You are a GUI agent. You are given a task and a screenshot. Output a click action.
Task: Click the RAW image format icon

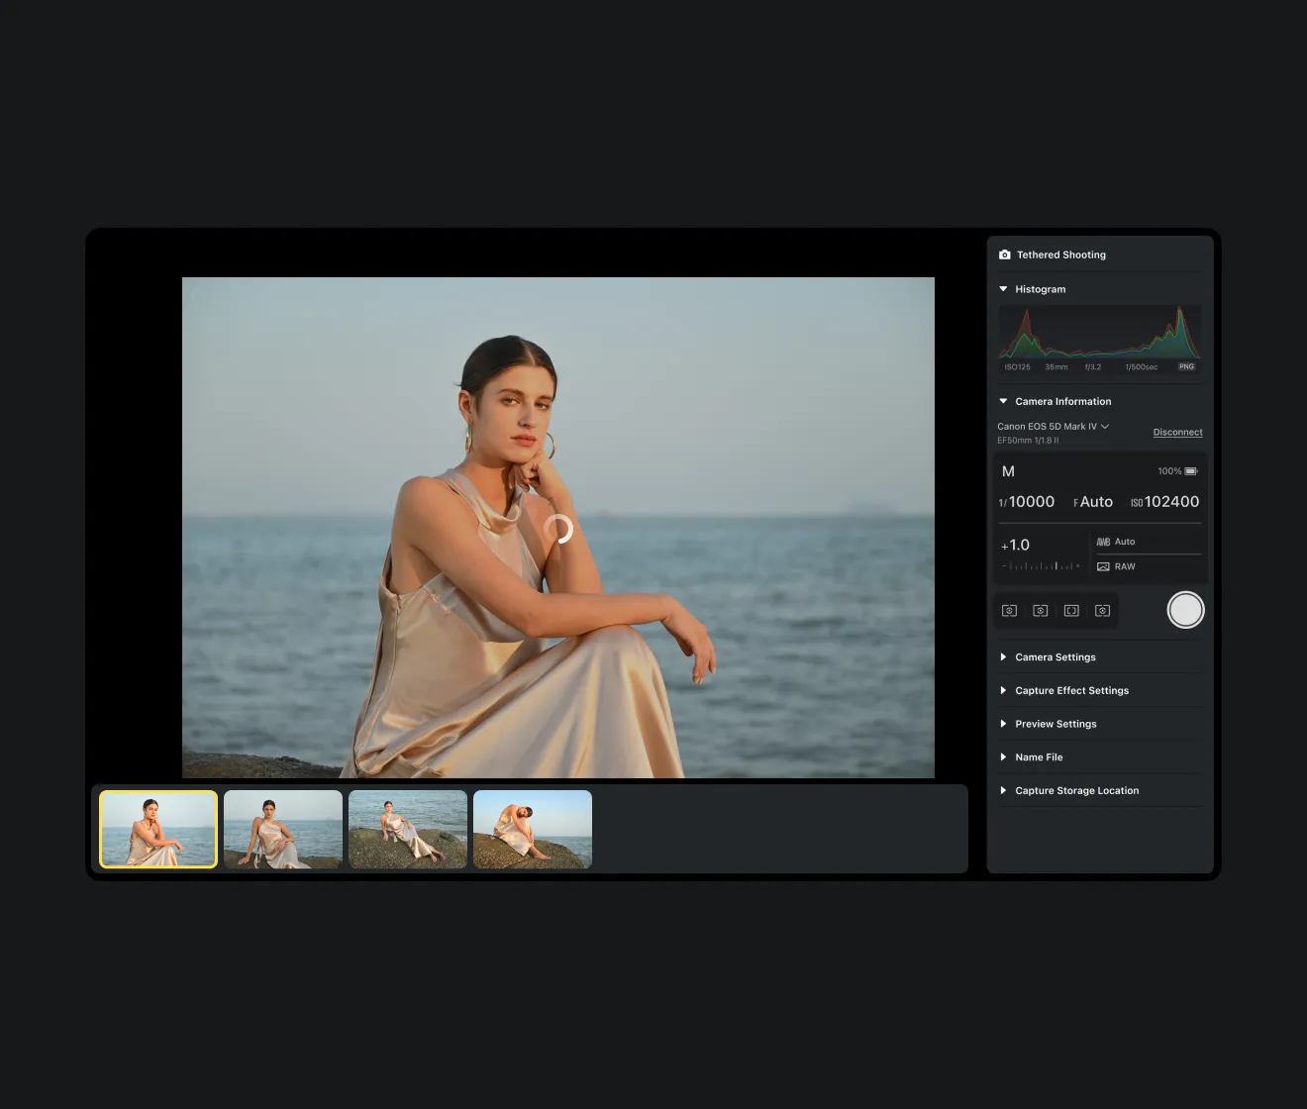coord(1103,566)
